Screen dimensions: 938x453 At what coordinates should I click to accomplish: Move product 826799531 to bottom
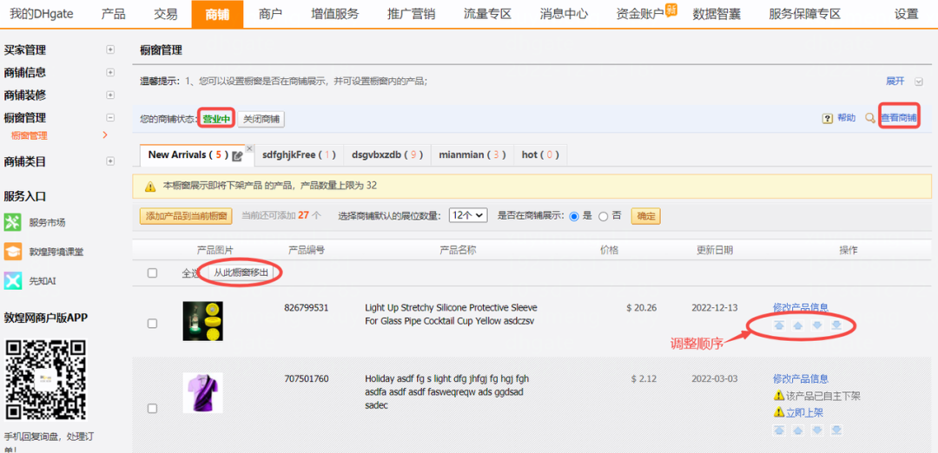(x=836, y=325)
